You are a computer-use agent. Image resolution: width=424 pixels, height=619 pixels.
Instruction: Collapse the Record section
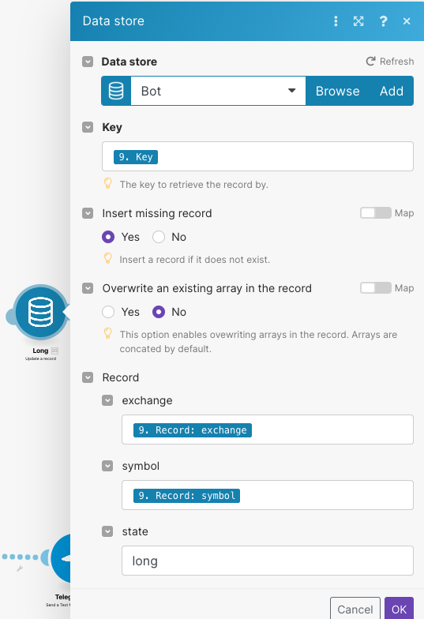pyautogui.click(x=88, y=377)
